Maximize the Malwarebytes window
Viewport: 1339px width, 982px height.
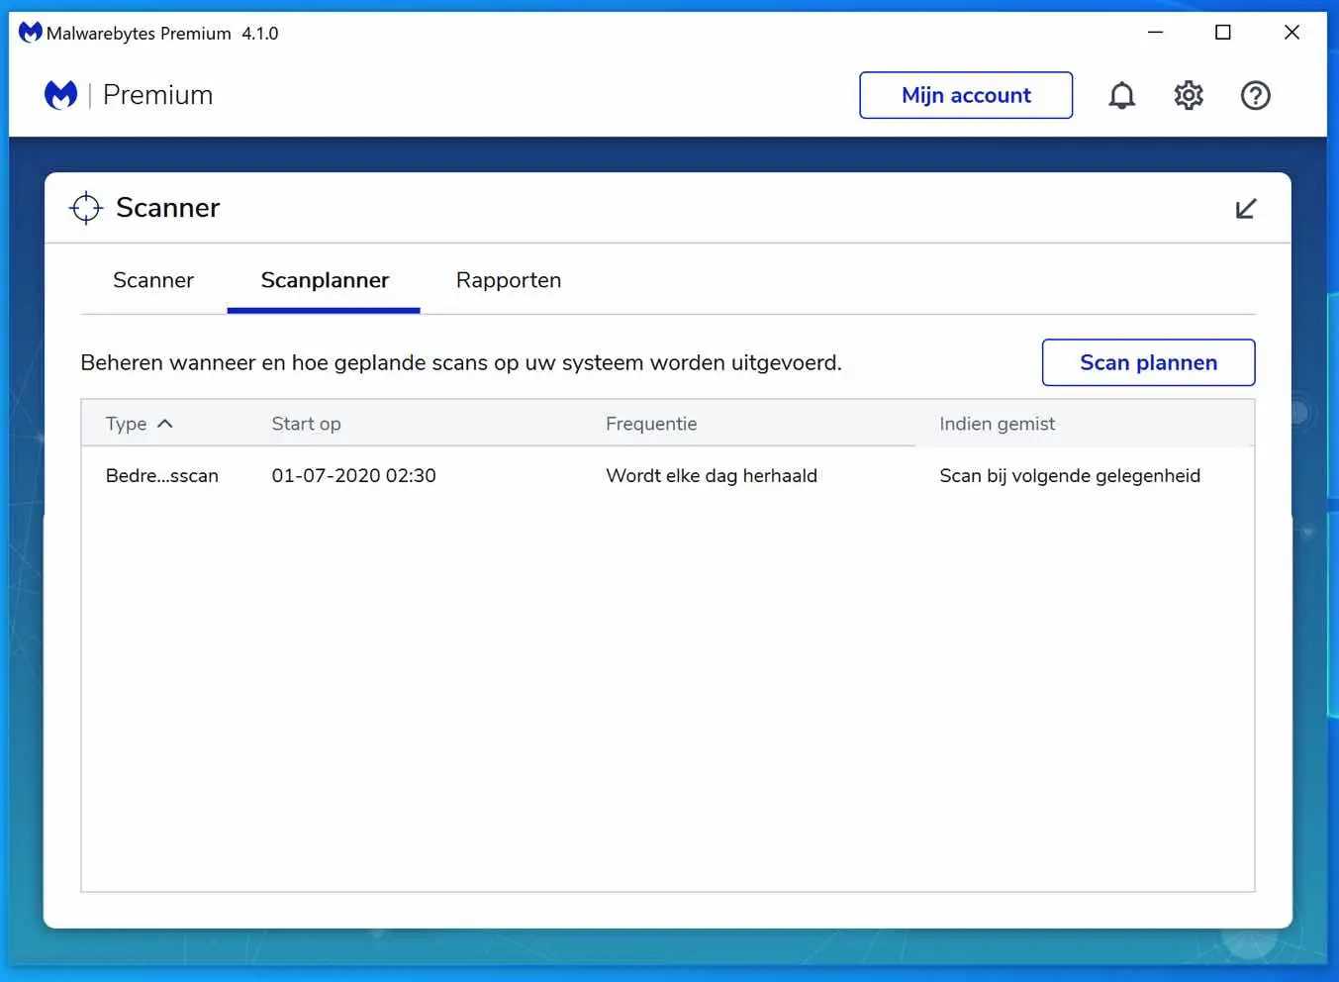pos(1223,33)
